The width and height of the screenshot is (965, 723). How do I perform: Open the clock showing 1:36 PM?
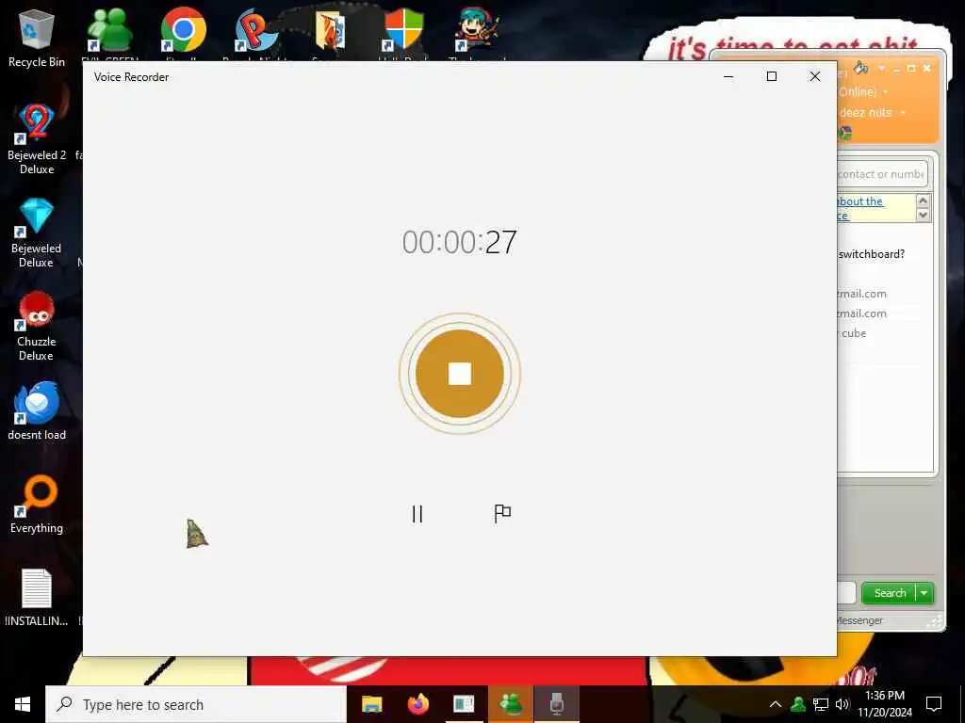[x=885, y=704]
